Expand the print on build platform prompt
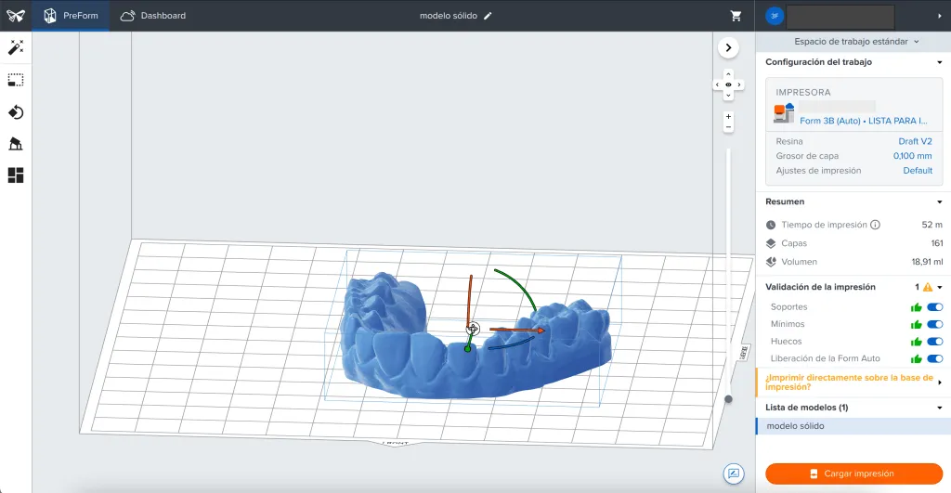Screen dimensions: 951x493 (940, 382)
